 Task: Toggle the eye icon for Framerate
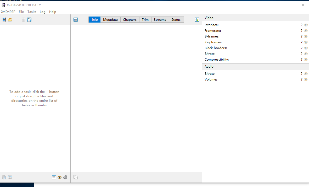[x=306, y=31]
